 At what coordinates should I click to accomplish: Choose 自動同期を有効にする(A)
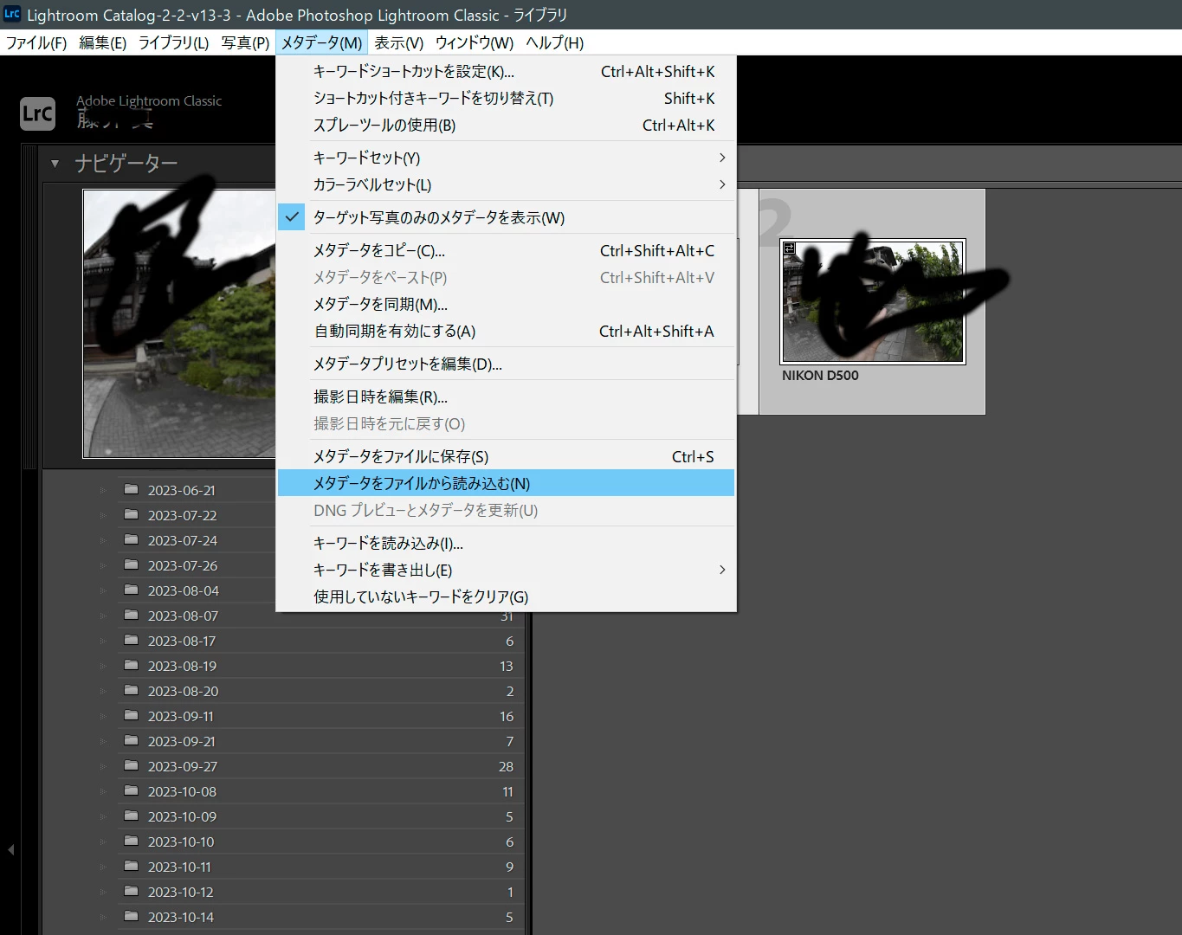point(506,332)
